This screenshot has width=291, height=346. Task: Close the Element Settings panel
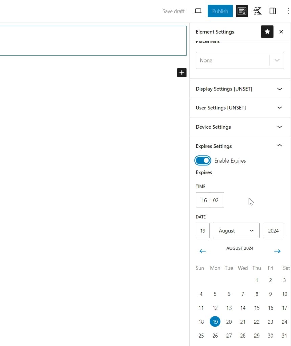[x=281, y=32]
